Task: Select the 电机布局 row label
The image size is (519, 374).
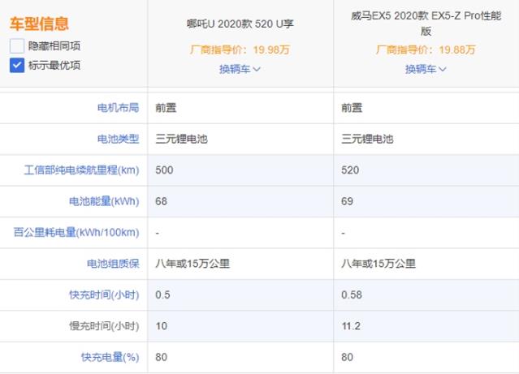Action: click(x=118, y=108)
